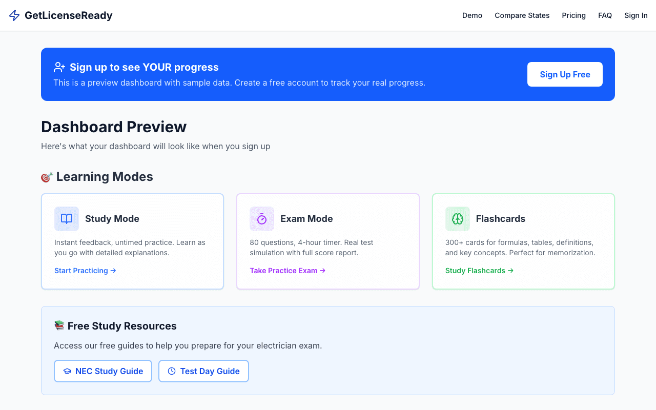View the Pricing page
The image size is (656, 410).
point(573,15)
